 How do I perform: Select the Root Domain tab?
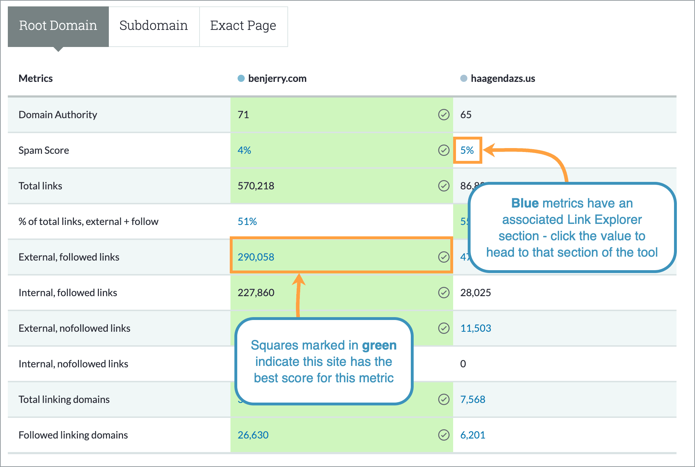coord(58,25)
